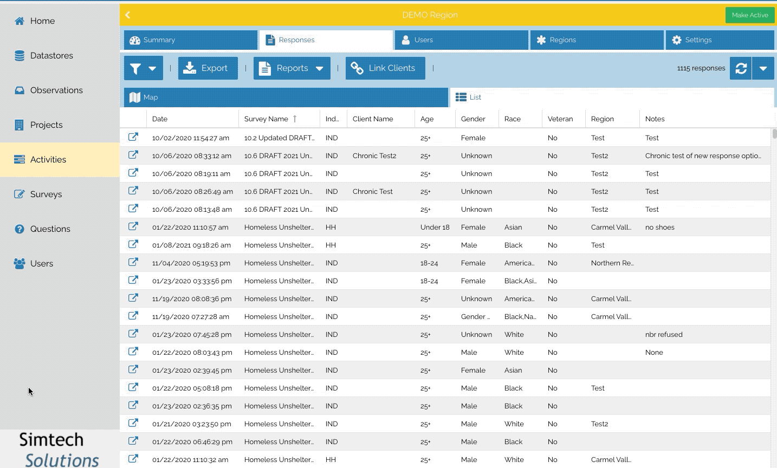The width and height of the screenshot is (777, 468).
Task: Sort by Survey Name column header
Action: [x=266, y=119]
